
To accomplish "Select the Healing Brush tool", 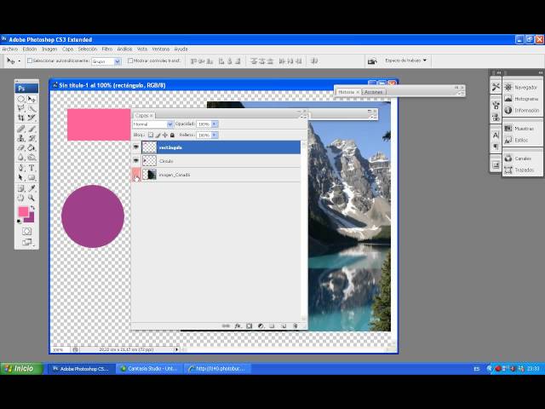I will [20, 129].
